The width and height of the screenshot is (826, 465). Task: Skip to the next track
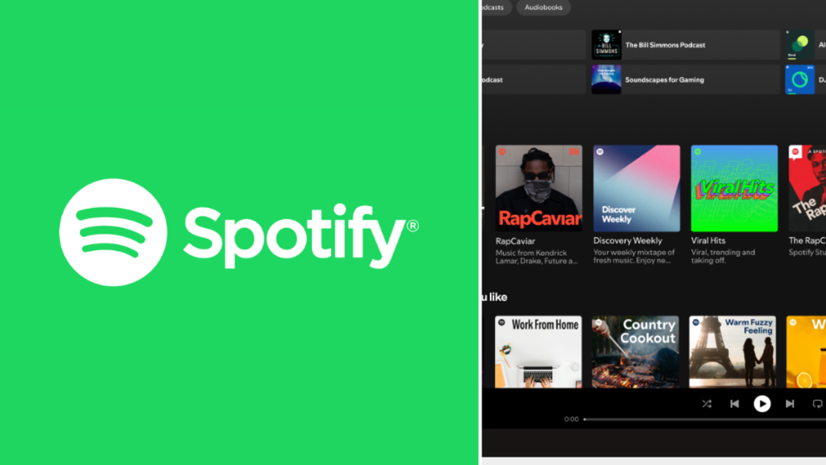click(790, 404)
